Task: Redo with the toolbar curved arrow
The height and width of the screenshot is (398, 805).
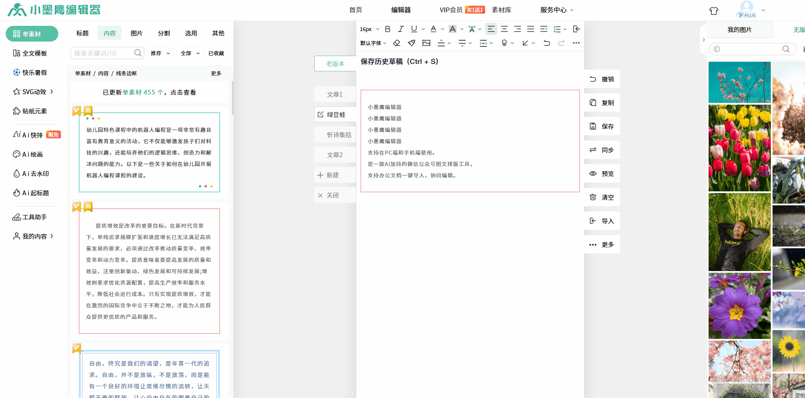Action: tap(561, 43)
